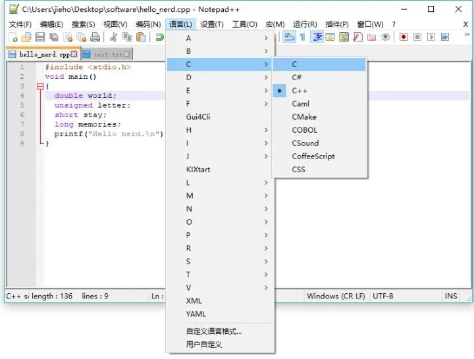Open user-defined language dialog icon
Image resolution: width=474 pixels, height=359 pixels.
point(330,37)
